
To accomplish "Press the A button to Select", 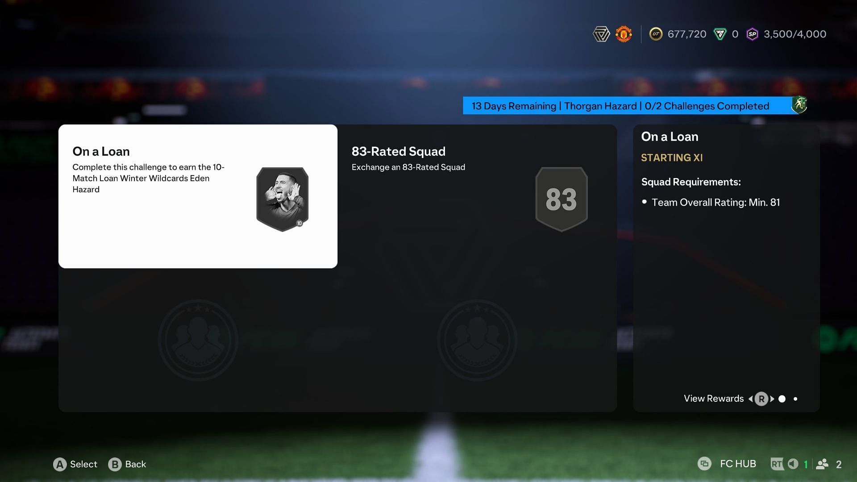I will coord(59,463).
